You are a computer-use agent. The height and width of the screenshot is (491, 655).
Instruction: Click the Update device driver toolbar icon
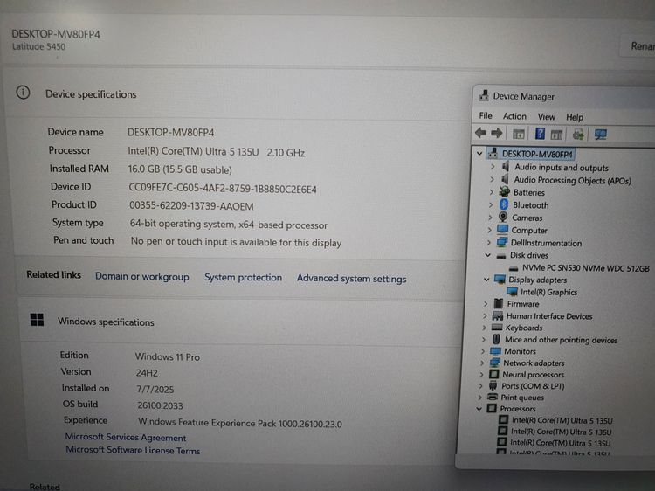[x=578, y=135]
